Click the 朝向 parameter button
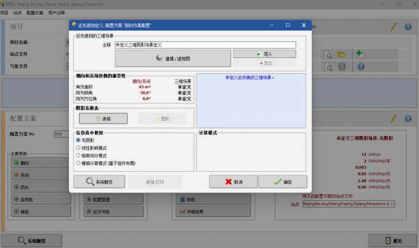Image resolution: width=419 pixels, height=248 pixels. 40,163
